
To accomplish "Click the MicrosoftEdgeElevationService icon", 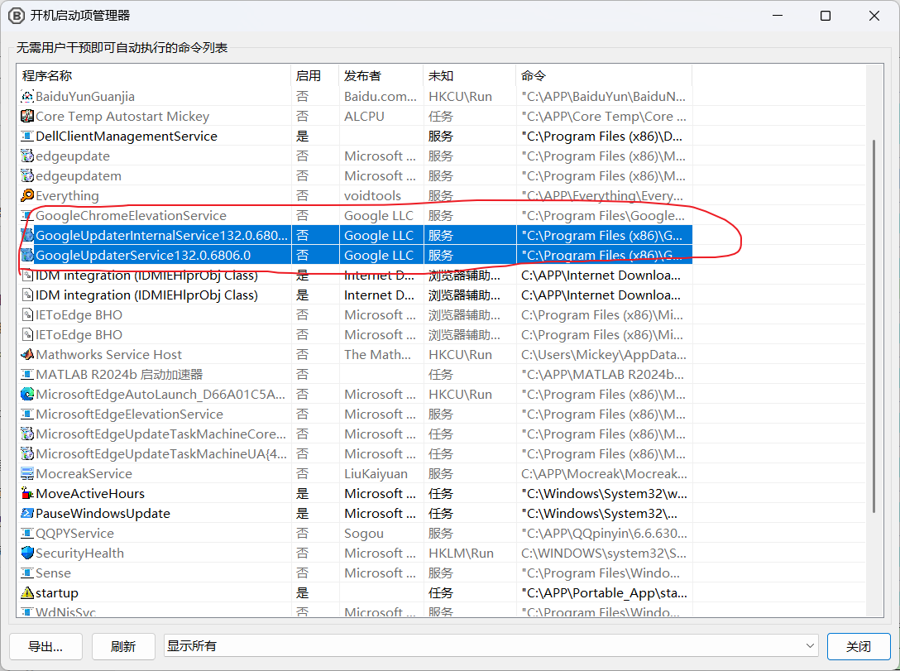I will point(27,415).
